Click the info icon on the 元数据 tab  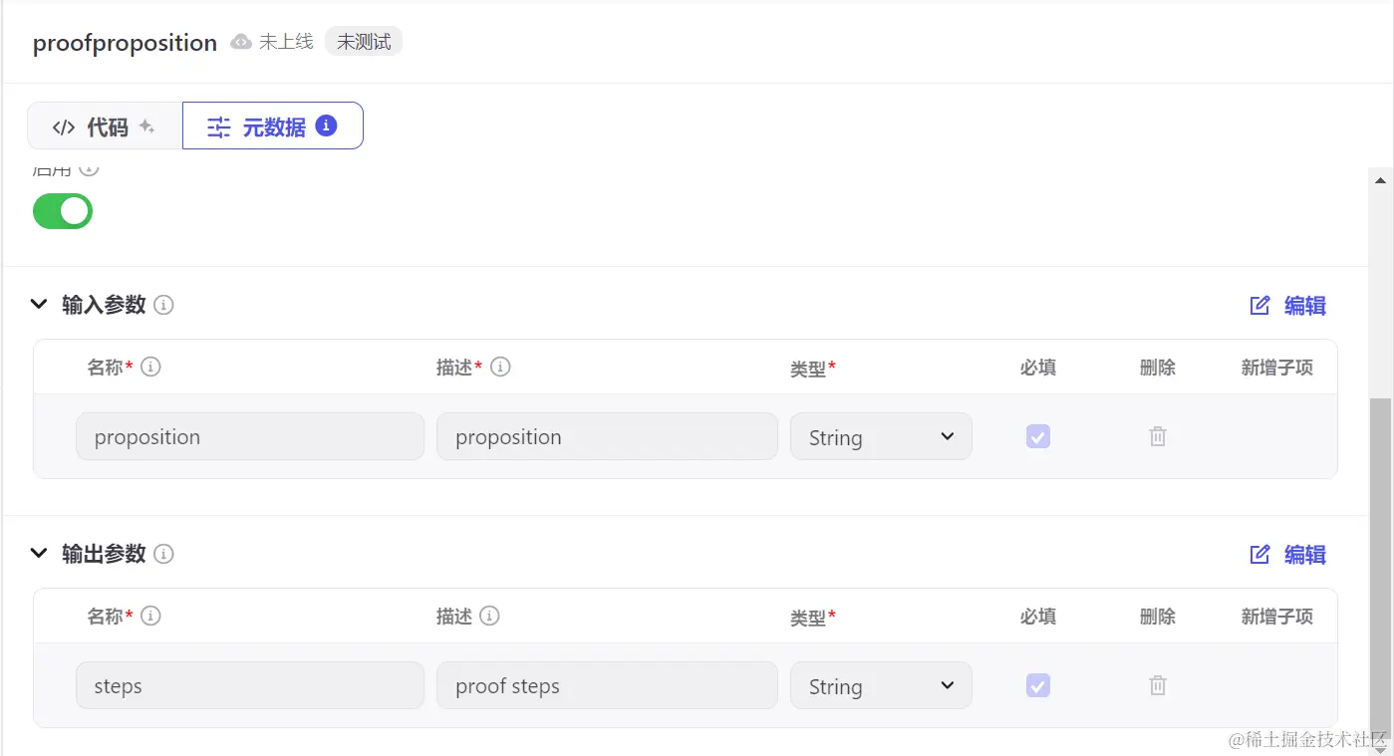tap(326, 126)
